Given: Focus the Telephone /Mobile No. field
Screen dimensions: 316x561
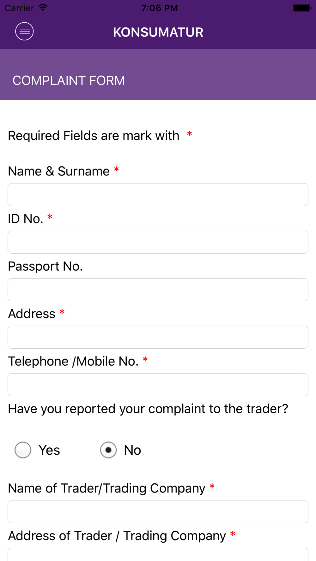Looking at the screenshot, I should [158, 385].
